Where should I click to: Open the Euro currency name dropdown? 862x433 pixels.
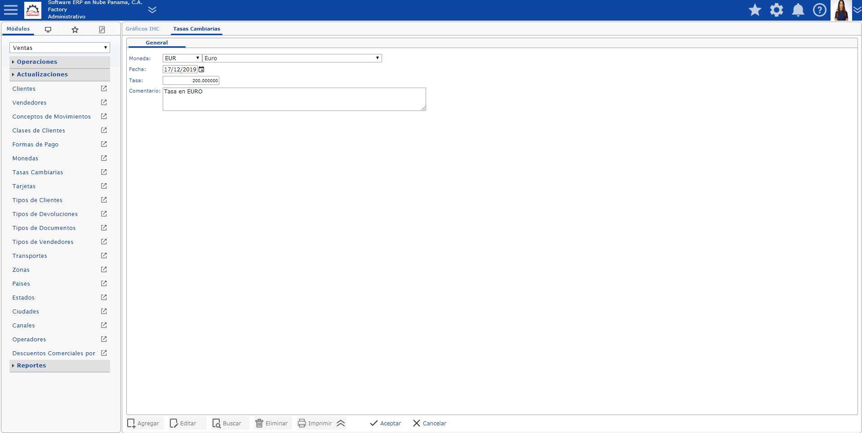[292, 58]
